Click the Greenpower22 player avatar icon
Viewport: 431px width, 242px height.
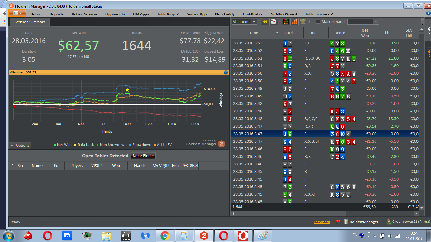389,222
